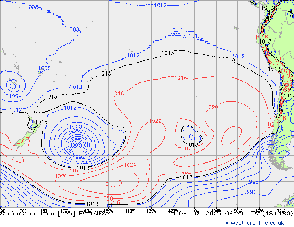Click the 1000 label on the deep low
Image resolution: width=294 pixels, height=227 pixels.
(x=76, y=126)
